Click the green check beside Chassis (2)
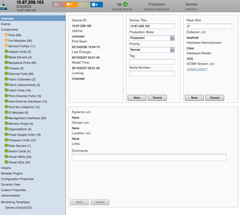The image size is (240, 215). [x=6, y=68]
